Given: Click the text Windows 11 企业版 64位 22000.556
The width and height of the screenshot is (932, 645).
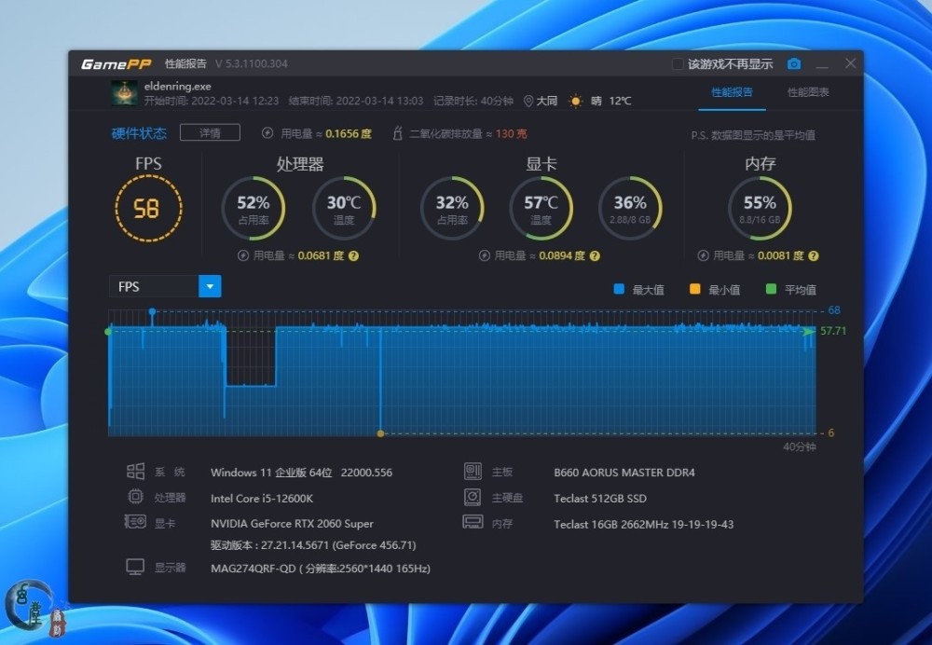Looking at the screenshot, I should point(301,473).
